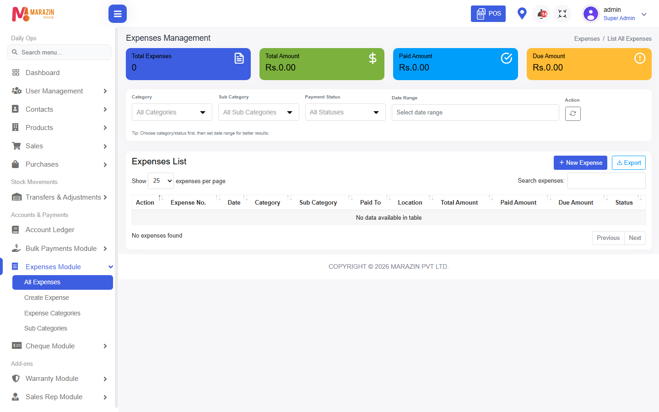Click the New Expense button
Viewport: 659px width, 412px height.
click(x=580, y=163)
